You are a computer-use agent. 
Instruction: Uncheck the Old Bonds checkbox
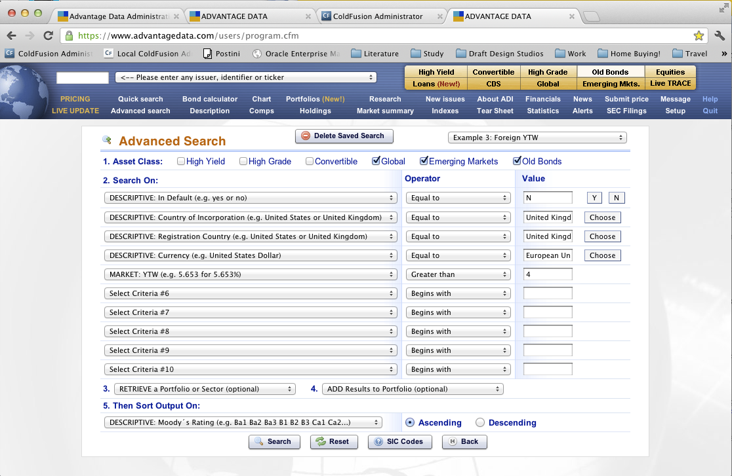tap(517, 161)
